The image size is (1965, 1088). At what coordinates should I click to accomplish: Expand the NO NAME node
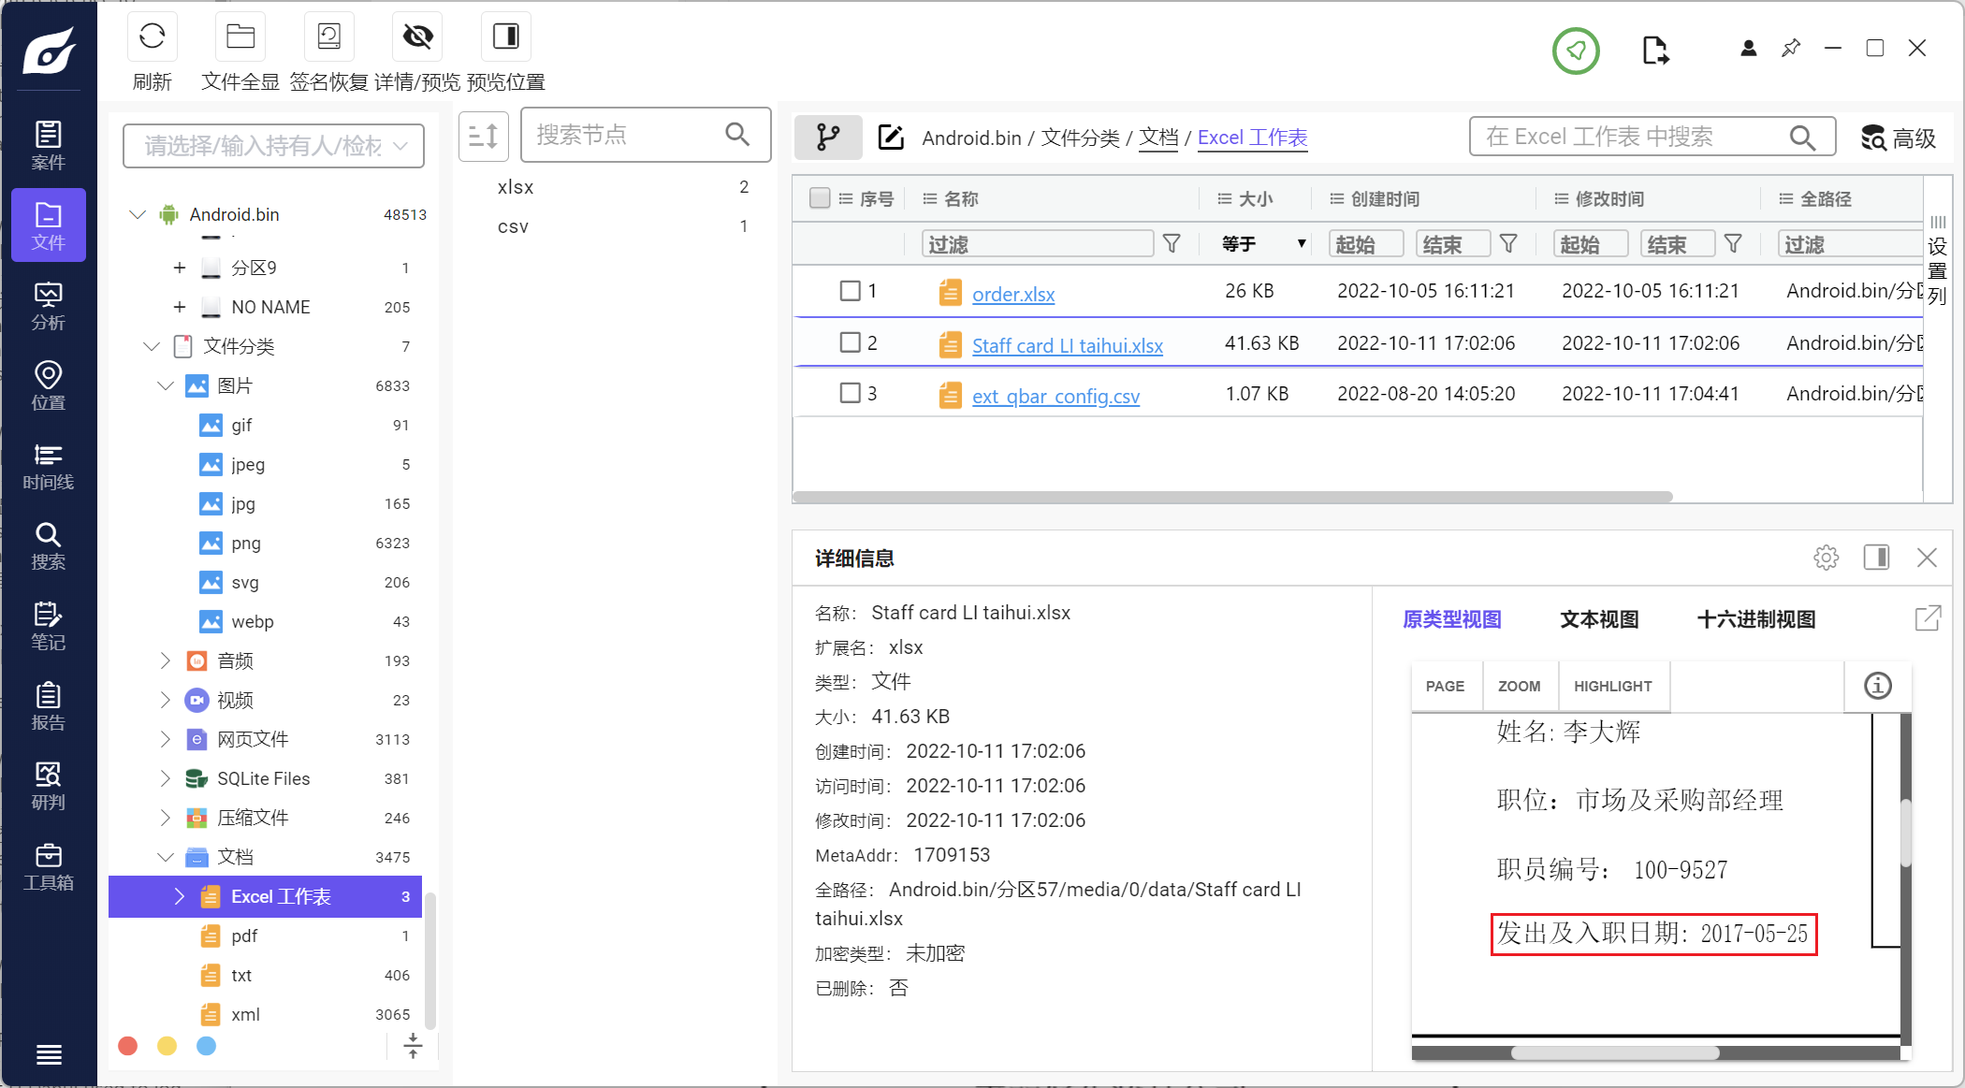pos(180,307)
